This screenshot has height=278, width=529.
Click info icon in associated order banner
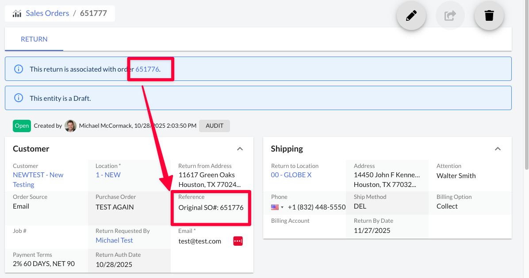[19, 69]
